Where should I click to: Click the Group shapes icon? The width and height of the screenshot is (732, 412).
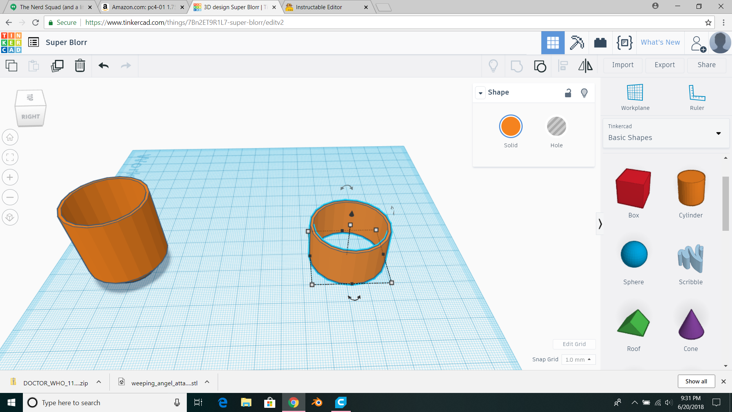click(x=517, y=66)
